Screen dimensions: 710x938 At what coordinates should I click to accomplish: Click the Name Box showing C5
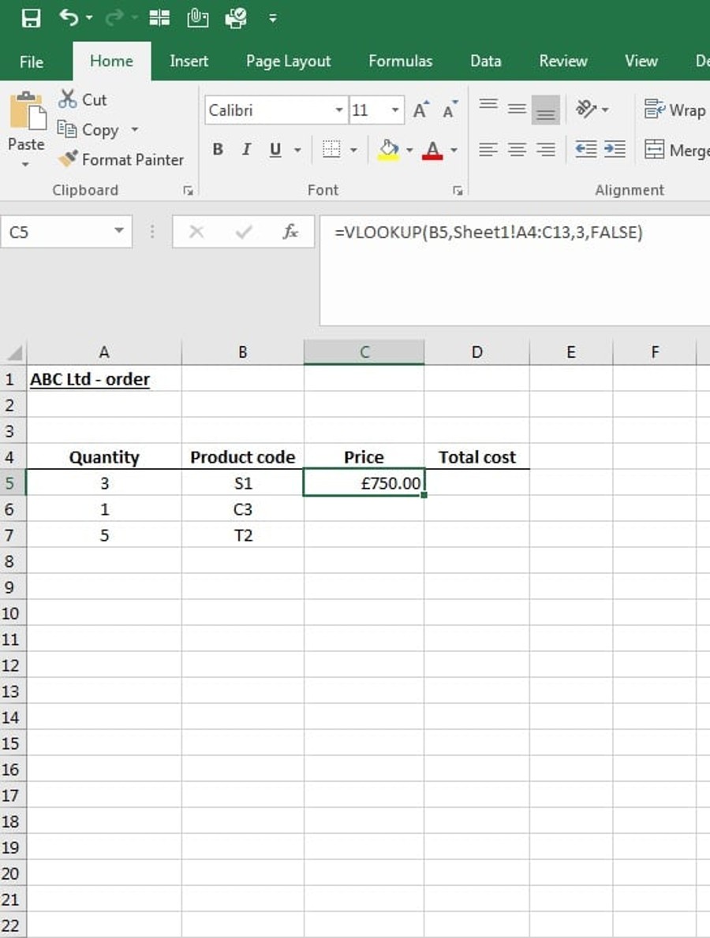(57, 232)
